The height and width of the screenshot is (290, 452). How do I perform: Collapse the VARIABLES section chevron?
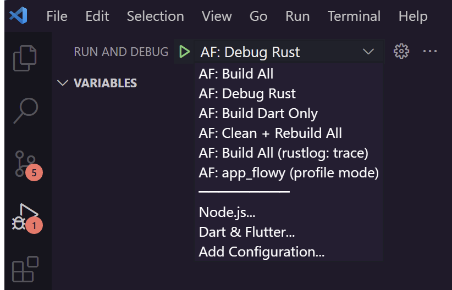[x=63, y=83]
